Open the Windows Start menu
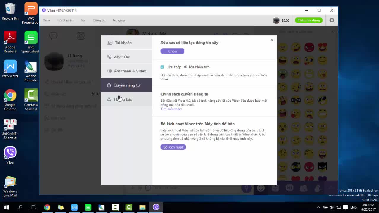The image size is (379, 213). pos(7,207)
